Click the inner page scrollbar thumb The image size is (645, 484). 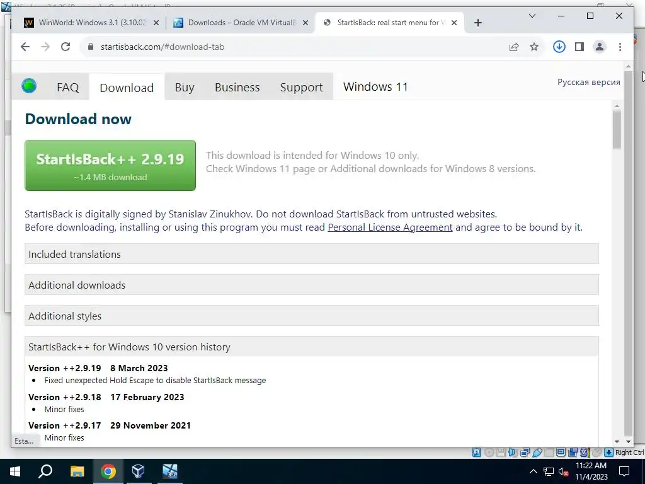(x=617, y=130)
